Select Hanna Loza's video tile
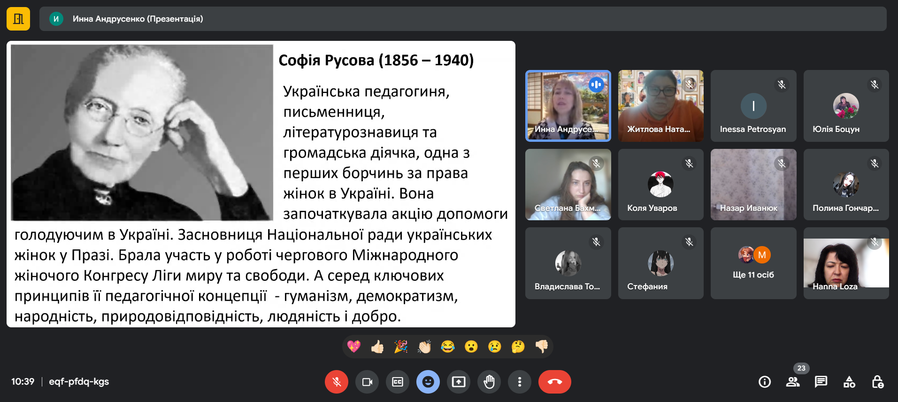898x402 pixels. pos(846,263)
